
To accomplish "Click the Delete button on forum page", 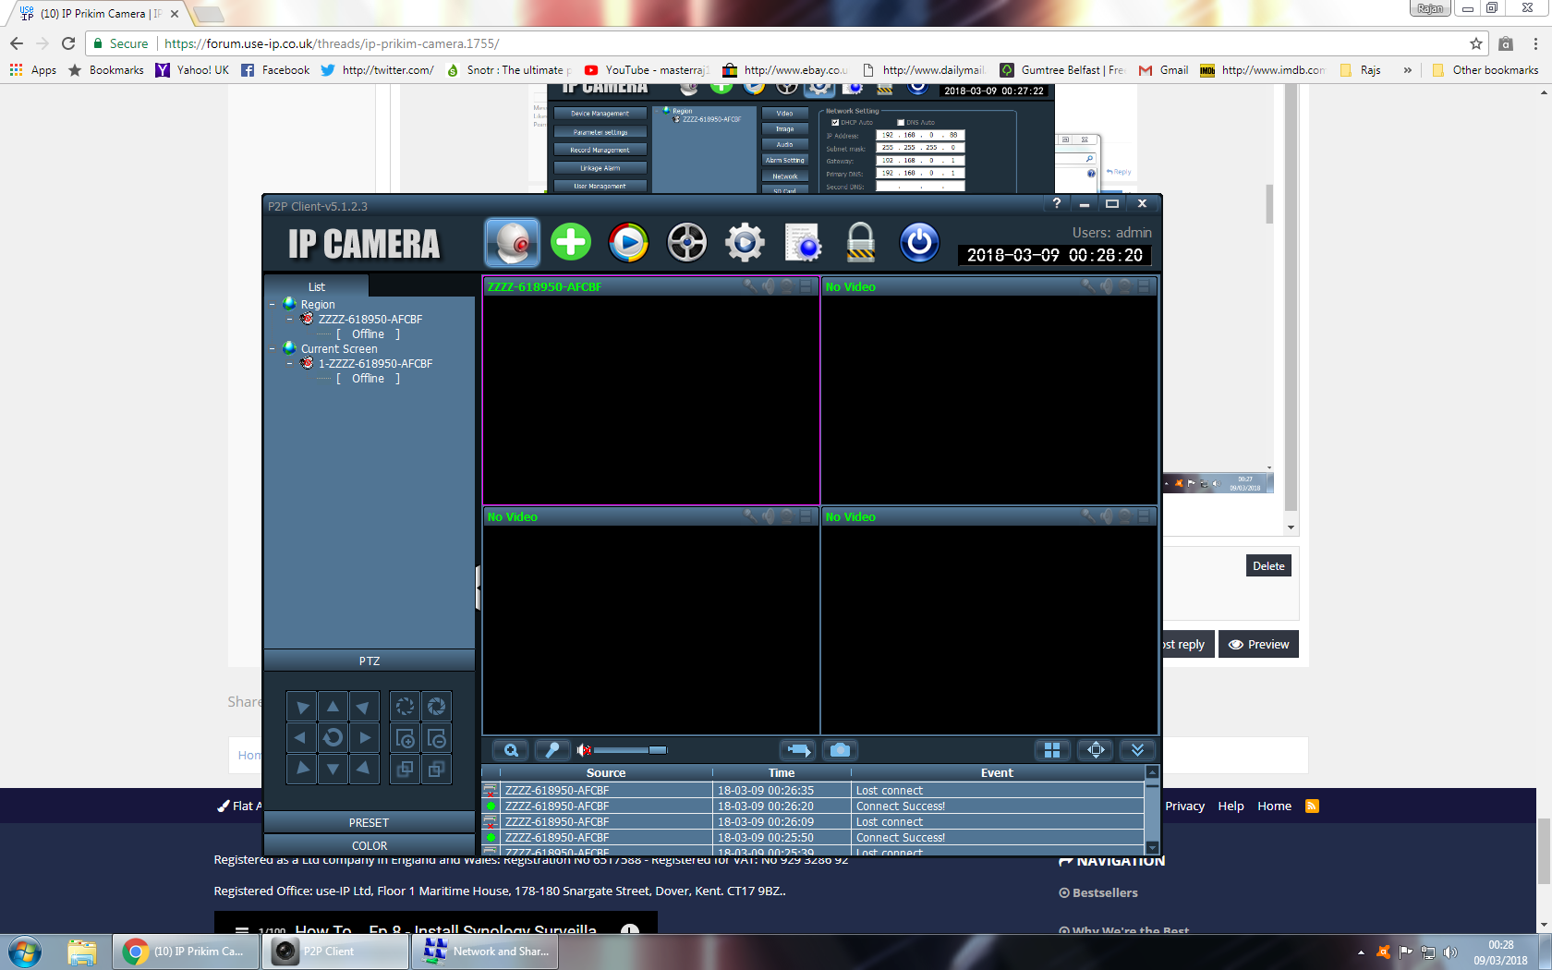I will pyautogui.click(x=1268, y=566).
